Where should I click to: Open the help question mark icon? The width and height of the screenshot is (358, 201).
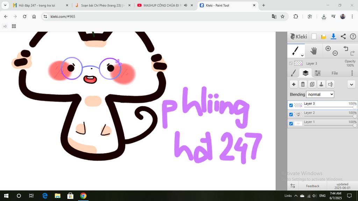click(353, 36)
